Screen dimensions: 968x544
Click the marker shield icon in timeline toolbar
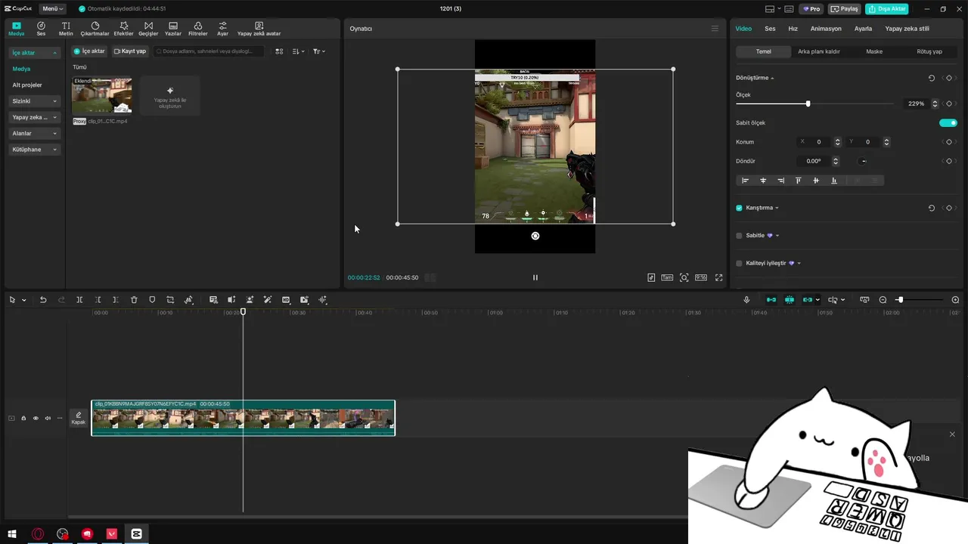pyautogui.click(x=152, y=300)
